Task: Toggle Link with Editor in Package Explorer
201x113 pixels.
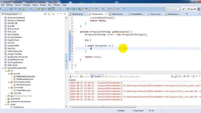Action: coord(49,14)
